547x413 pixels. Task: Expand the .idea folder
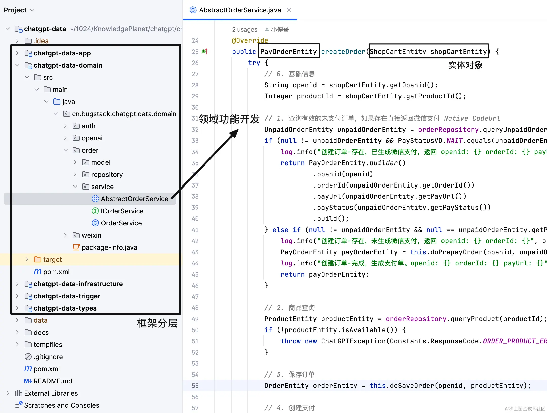pos(17,41)
